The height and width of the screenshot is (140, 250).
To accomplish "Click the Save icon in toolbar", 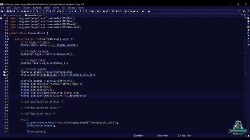I will (7, 11).
